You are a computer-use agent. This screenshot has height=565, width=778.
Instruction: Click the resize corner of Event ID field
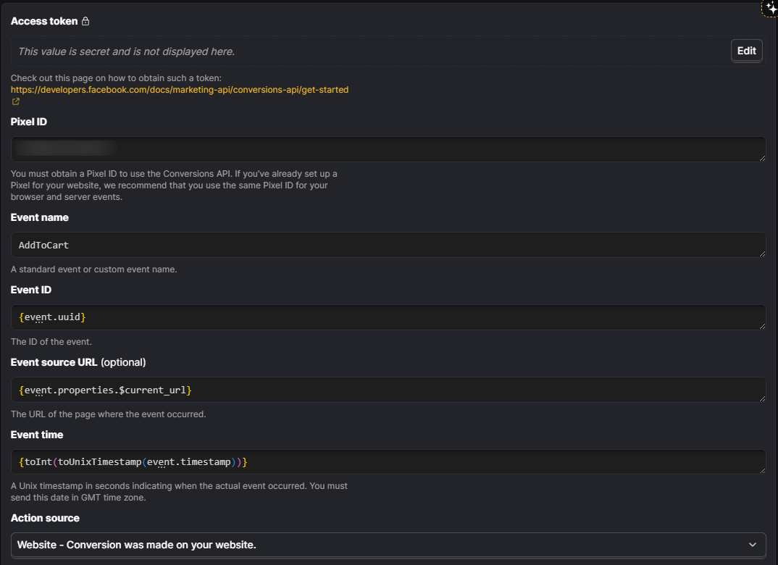762,326
